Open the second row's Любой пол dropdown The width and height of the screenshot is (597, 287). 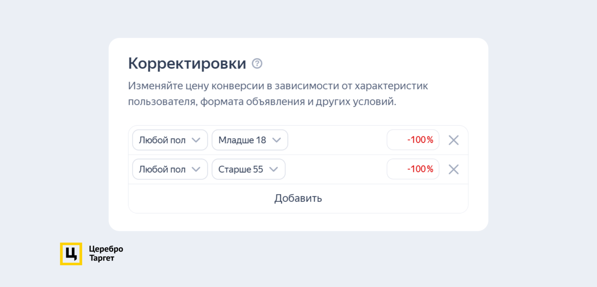[170, 169]
